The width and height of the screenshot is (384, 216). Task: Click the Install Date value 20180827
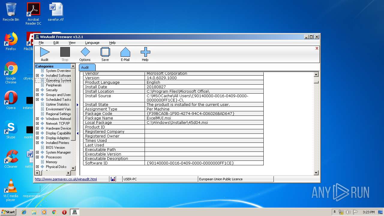[156, 87]
